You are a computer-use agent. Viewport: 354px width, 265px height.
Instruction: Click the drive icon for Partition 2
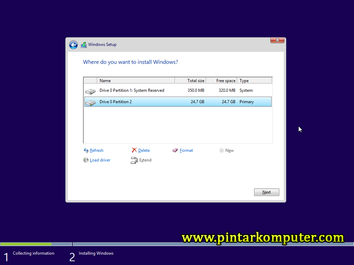click(90, 103)
